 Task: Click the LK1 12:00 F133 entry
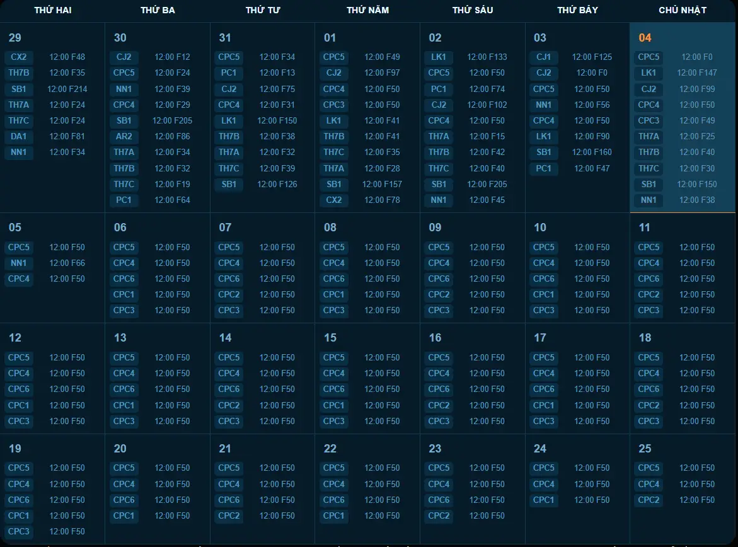click(487, 57)
